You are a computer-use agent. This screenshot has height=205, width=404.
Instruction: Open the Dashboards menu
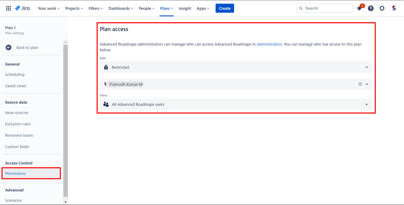(121, 8)
